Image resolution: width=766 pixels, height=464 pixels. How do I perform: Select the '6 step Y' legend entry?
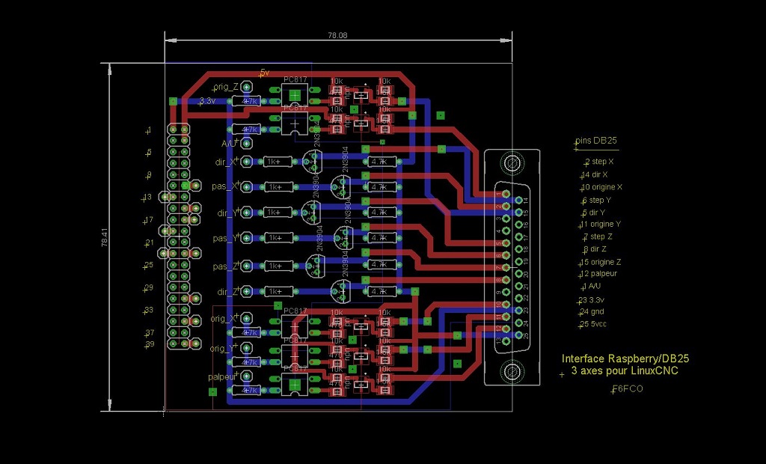[596, 201]
